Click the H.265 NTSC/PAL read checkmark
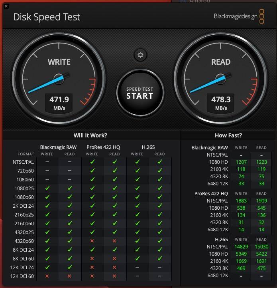This screenshot has height=288, width=277. tap(160, 162)
